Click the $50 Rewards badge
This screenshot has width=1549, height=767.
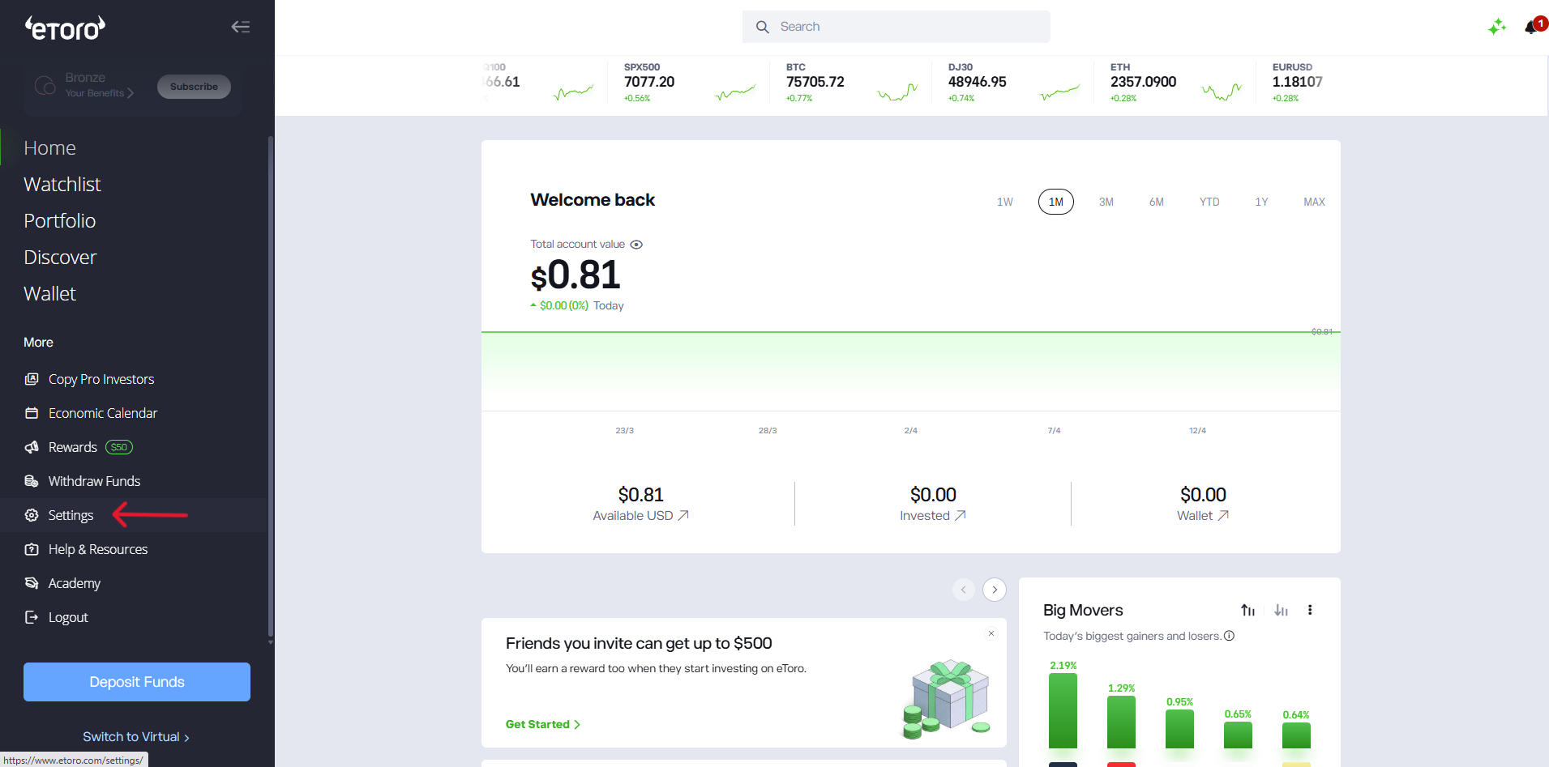(x=119, y=447)
